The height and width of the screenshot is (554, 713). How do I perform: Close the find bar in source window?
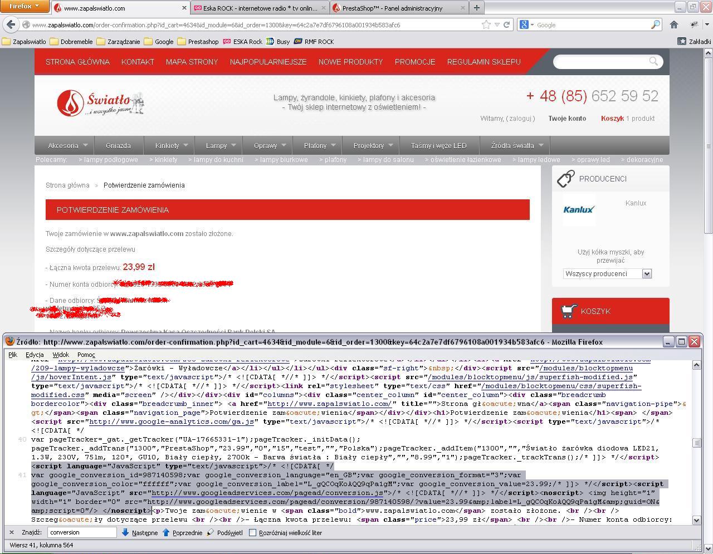[x=12, y=532]
